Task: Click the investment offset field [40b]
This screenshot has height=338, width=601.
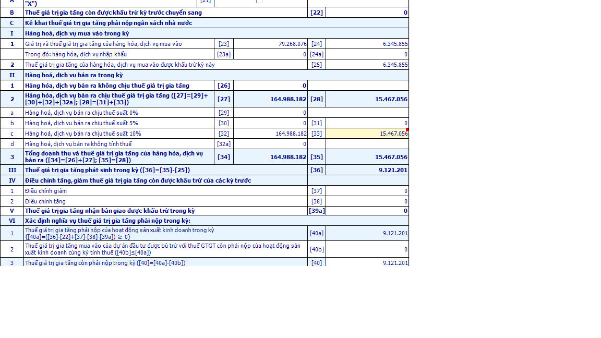Action: (367, 249)
